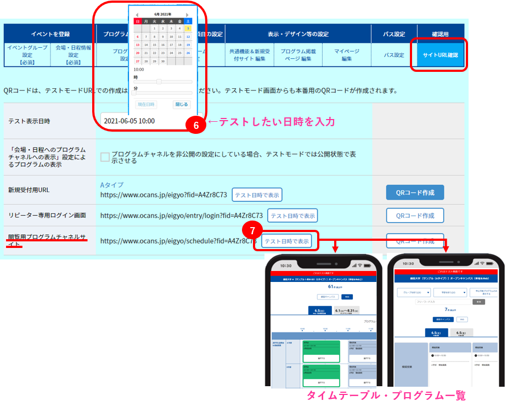Click the 現在日時 button
507x401 pixels.
[x=146, y=104]
